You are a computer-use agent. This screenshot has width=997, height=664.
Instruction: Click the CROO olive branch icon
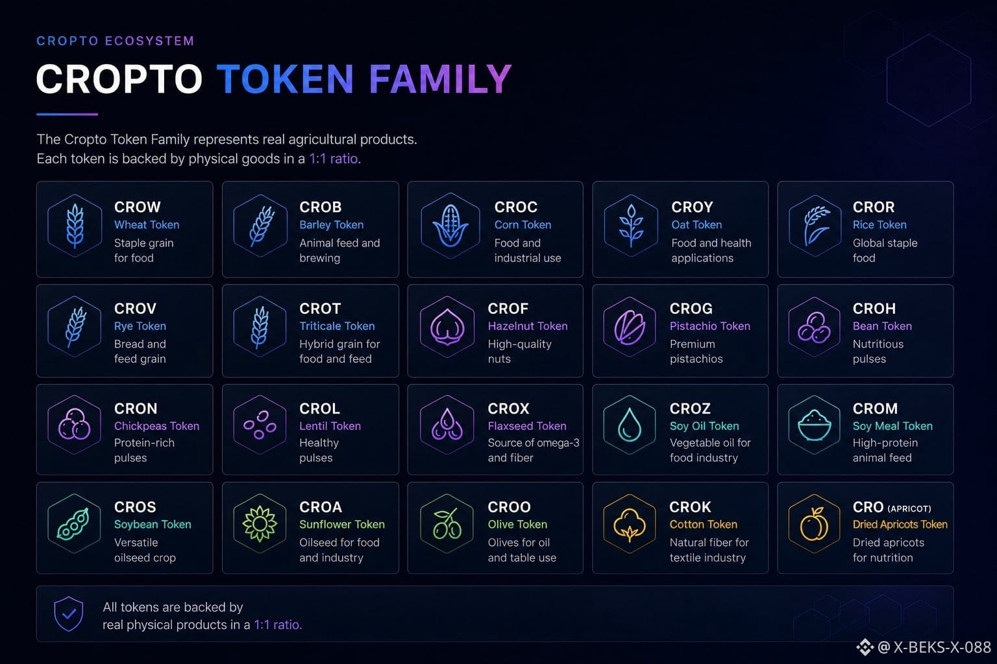click(447, 524)
